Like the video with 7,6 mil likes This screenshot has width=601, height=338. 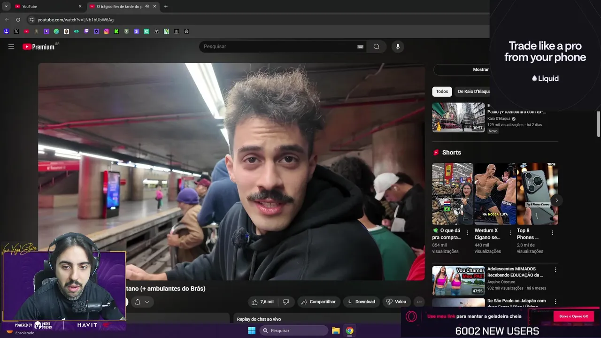(x=262, y=302)
